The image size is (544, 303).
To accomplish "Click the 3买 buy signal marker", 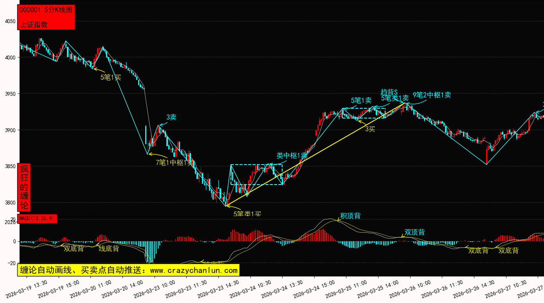I will pos(370,129).
